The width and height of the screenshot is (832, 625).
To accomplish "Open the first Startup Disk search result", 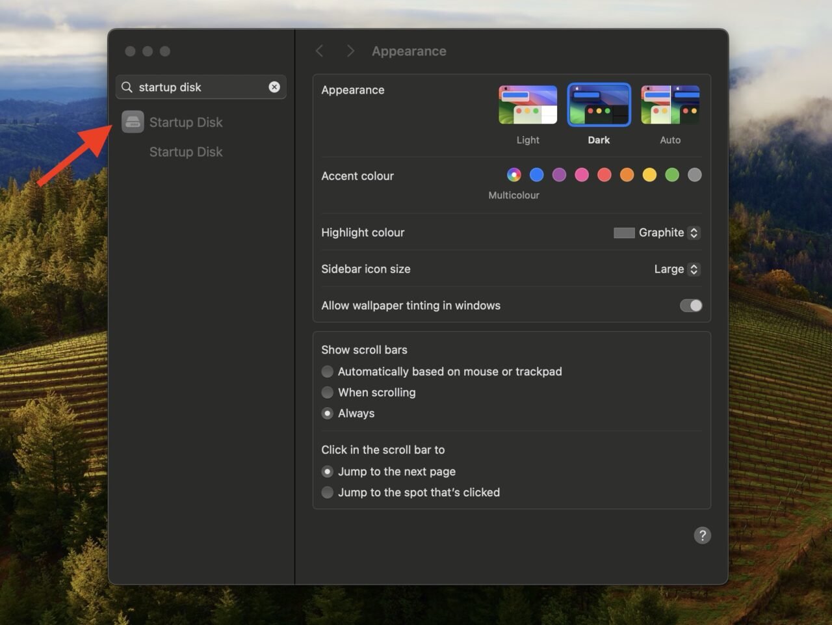I will pyautogui.click(x=186, y=122).
